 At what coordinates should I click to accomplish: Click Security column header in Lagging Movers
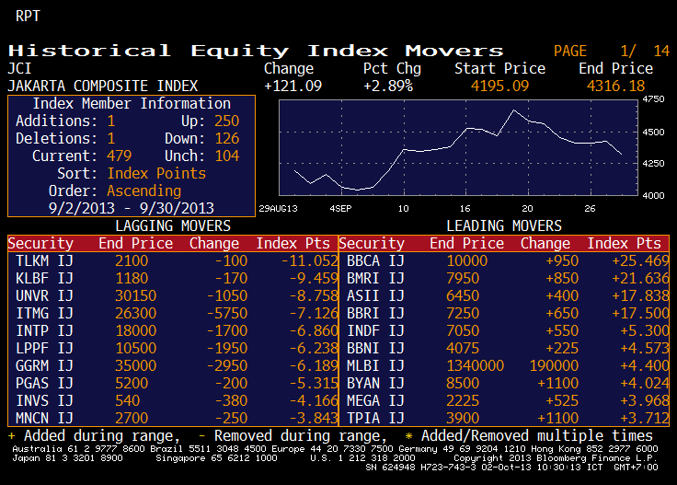[40, 244]
